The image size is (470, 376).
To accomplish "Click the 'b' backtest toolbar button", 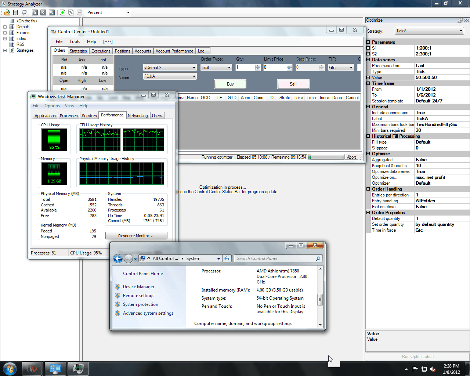I will pos(35,12).
